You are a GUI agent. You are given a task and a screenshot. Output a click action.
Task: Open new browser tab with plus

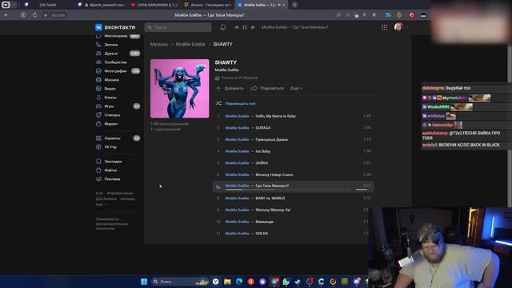pos(294,5)
